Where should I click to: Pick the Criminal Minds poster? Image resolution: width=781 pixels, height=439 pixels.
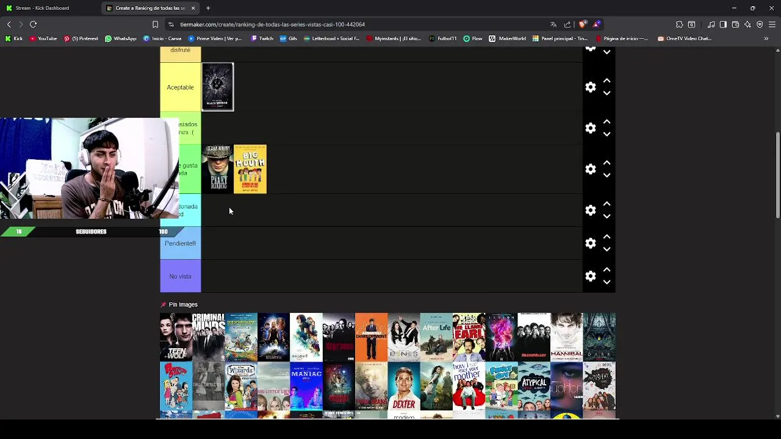click(208, 337)
